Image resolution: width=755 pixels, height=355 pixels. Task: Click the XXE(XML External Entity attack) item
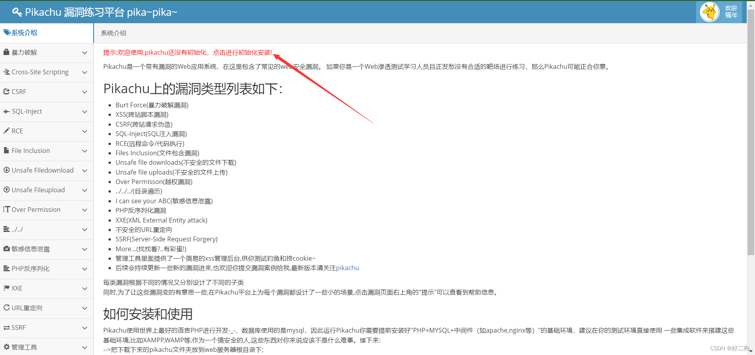[161, 220]
